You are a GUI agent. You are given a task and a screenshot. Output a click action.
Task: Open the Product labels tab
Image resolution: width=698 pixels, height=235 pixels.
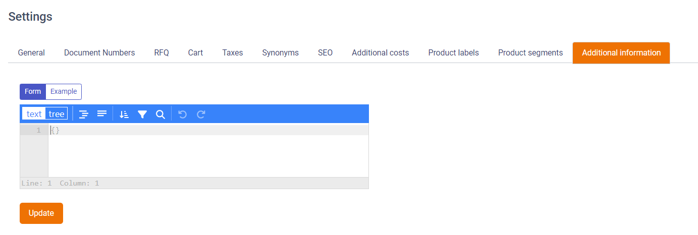(x=454, y=52)
